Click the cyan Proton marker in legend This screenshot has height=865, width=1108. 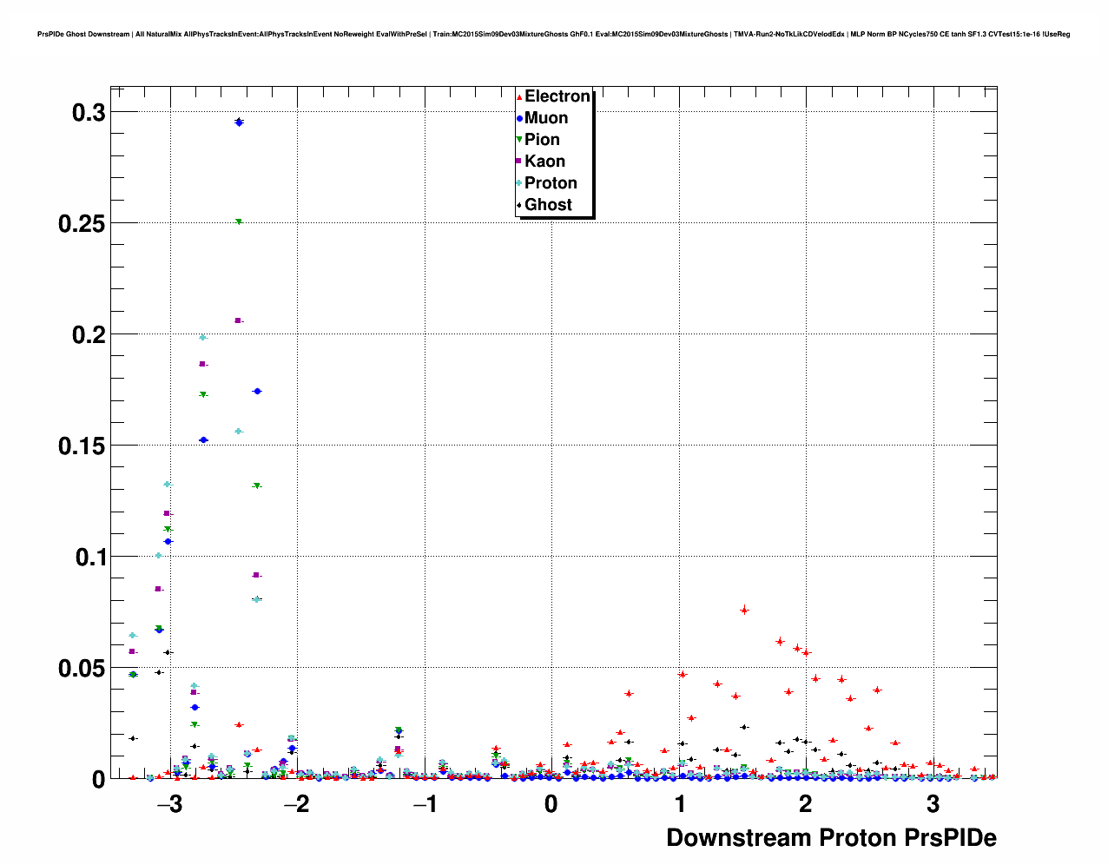click(x=519, y=183)
